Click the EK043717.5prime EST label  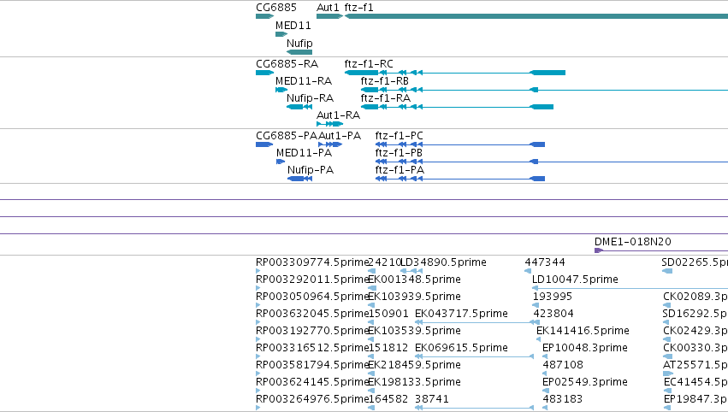[461, 314]
